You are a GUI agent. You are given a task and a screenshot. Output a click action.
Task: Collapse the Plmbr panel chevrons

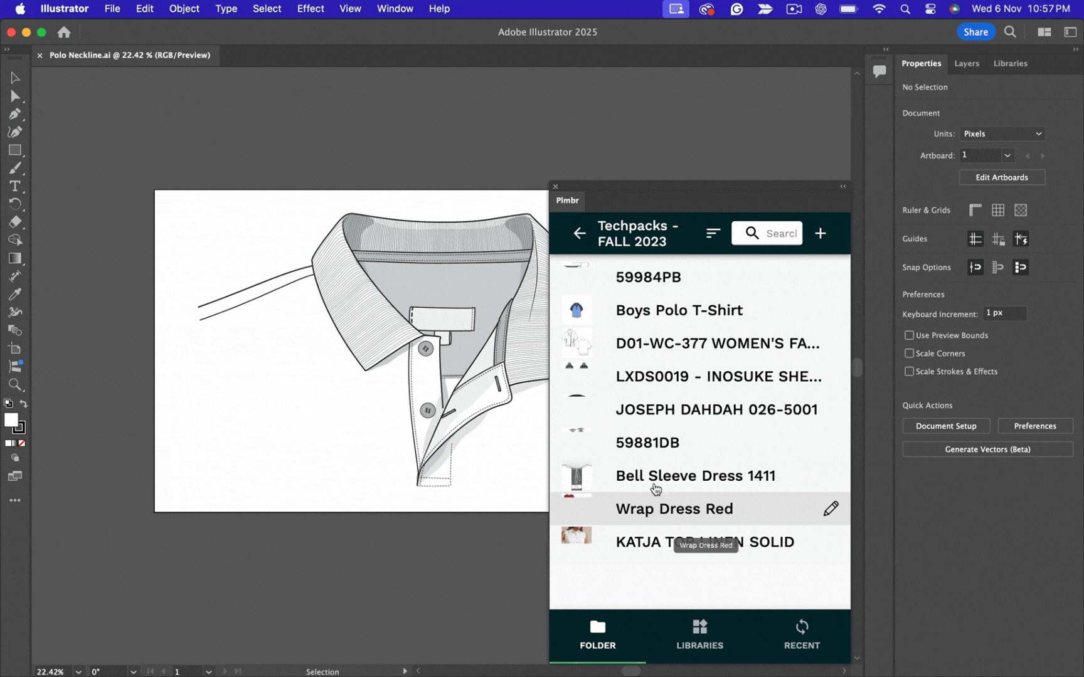click(843, 186)
